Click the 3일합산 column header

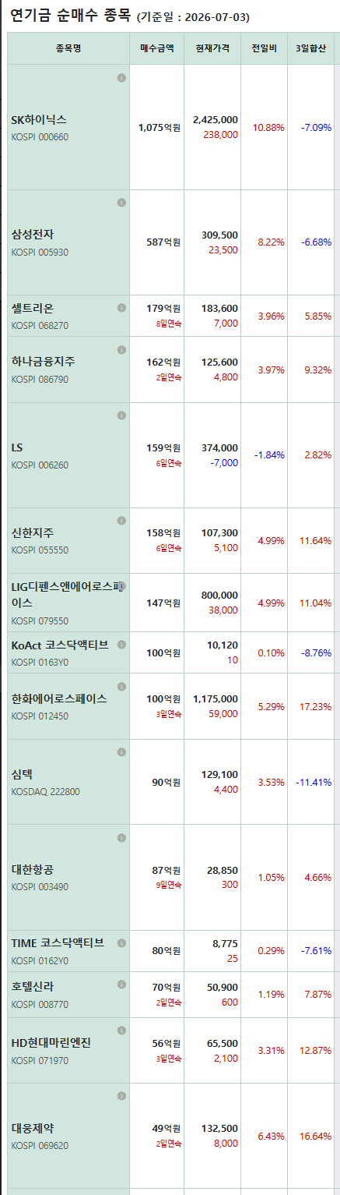click(311, 48)
